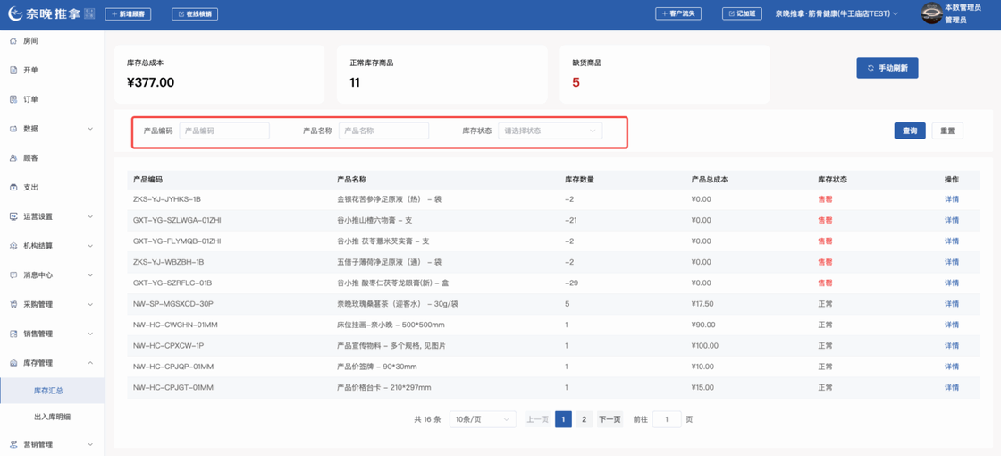Viewport: 1001px width, 456px height.
Task: Open the QR code icon beside the logo
Action: (x=90, y=13)
